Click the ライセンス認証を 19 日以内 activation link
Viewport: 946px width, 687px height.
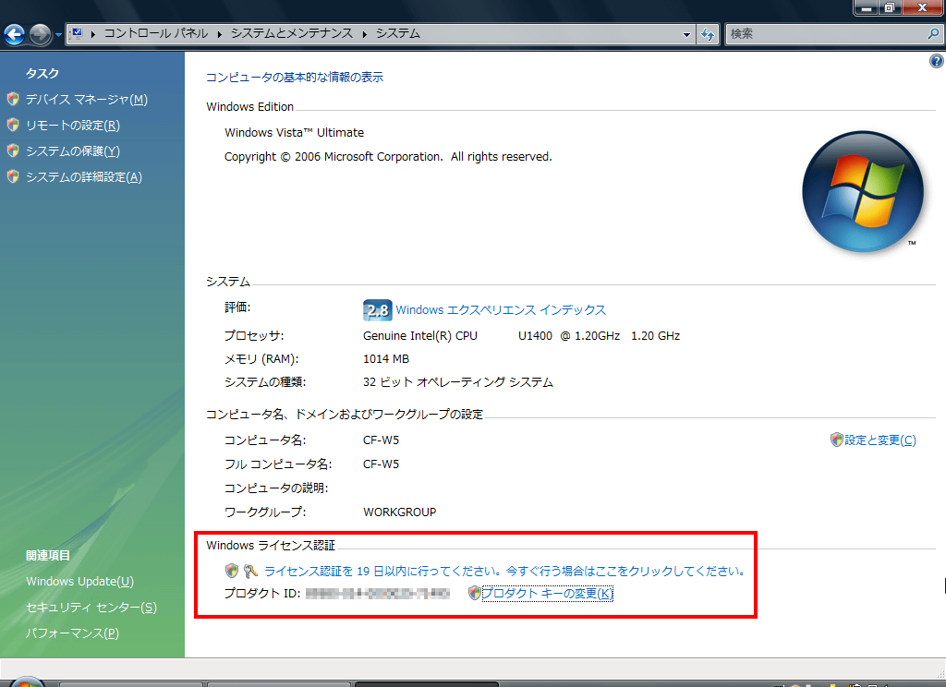pos(505,572)
